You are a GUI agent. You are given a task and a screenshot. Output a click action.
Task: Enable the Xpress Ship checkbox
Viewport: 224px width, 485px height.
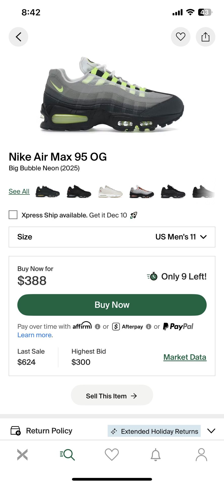[13, 215]
